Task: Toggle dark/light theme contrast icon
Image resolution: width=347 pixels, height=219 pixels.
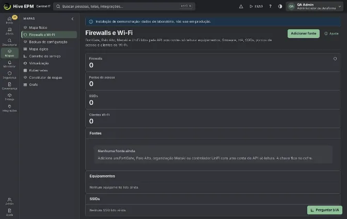Action: coord(280,6)
